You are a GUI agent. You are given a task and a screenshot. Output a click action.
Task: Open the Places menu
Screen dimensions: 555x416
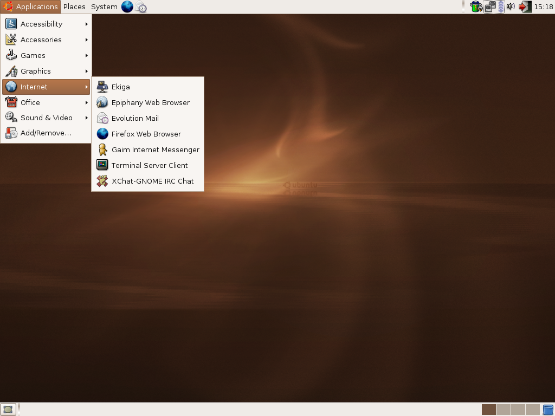click(x=74, y=6)
